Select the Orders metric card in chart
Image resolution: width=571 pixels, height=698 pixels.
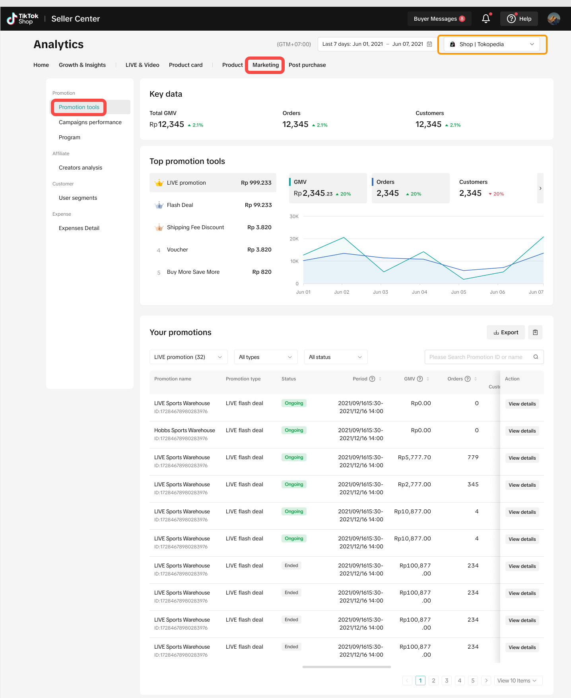coord(410,188)
